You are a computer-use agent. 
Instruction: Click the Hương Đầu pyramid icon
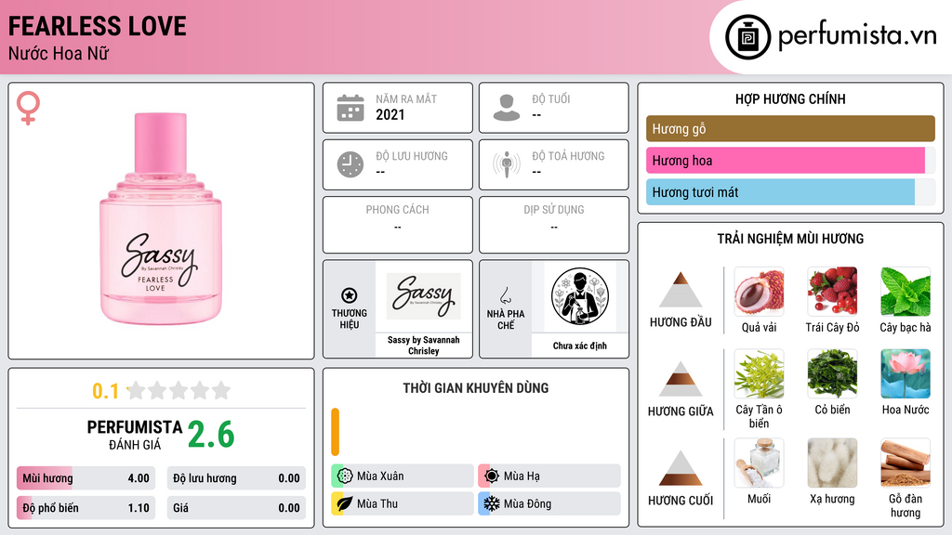[681, 290]
